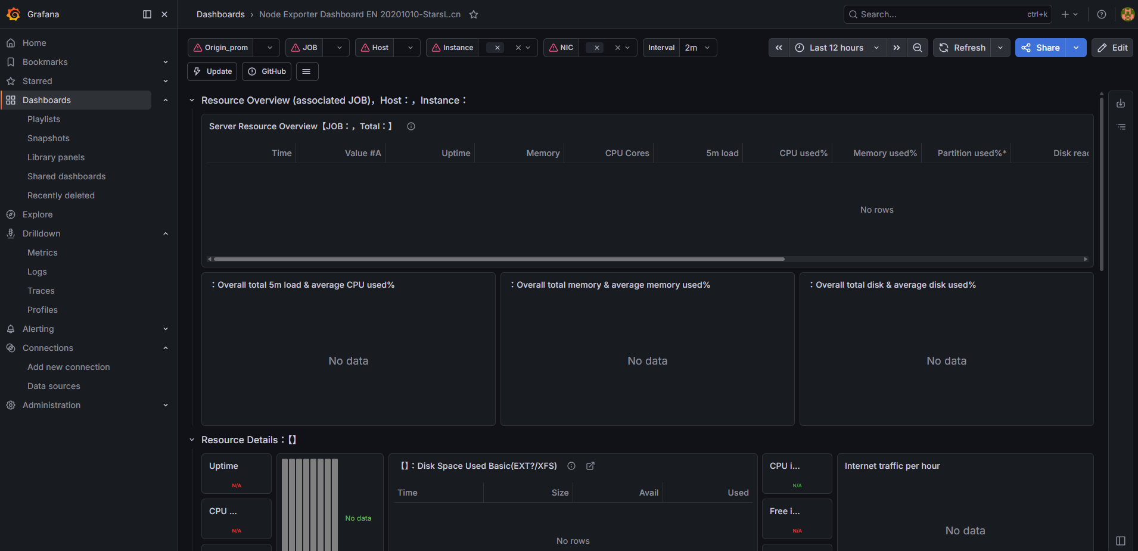Open the Last 12 hours time picker
This screenshot has height=551, width=1138.
(x=837, y=48)
